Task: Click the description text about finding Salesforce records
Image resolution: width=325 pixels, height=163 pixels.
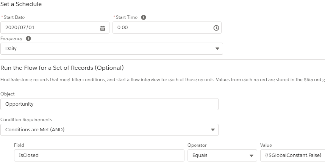Action: pyautogui.click(x=162, y=80)
